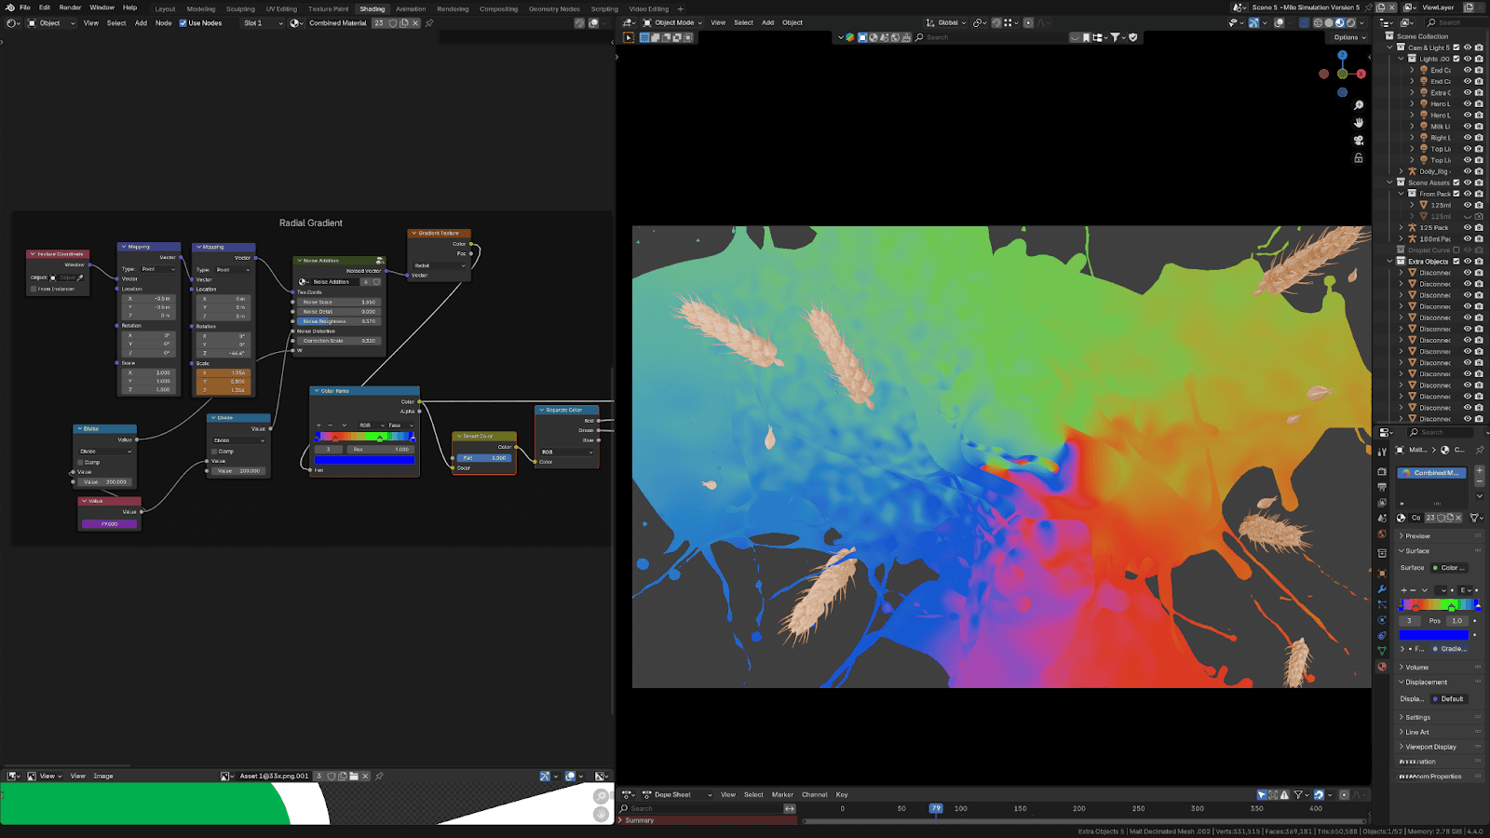Click the viewport Options button
Viewport: 1490px width, 838px height.
click(x=1349, y=37)
